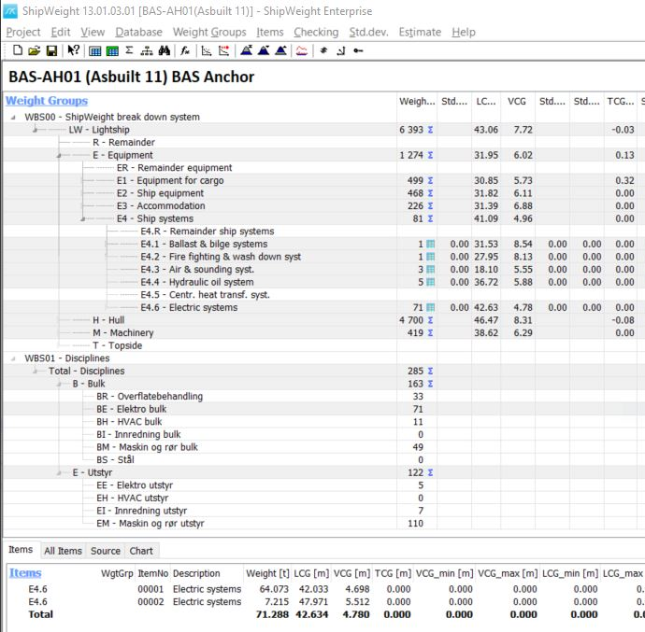
Task: Click the hierarchy tree structure toolbar icon
Action: coord(148,50)
